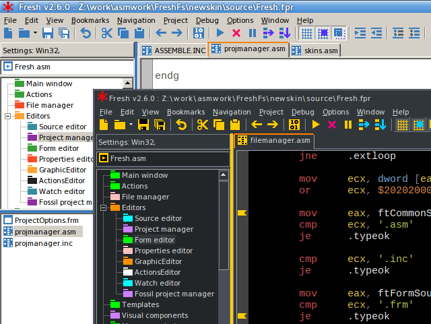Open projmanager.inc in light file list
Viewport: 431px width, 324px height.
coord(44,243)
